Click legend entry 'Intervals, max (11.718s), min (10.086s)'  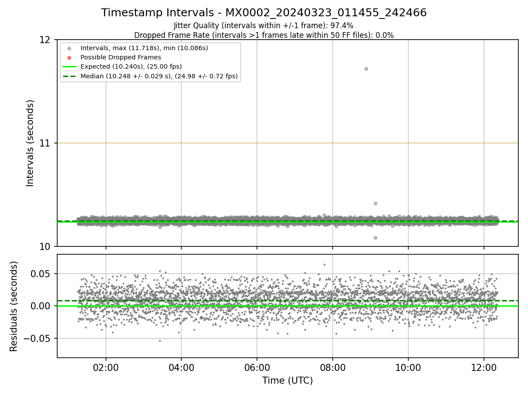(144, 48)
